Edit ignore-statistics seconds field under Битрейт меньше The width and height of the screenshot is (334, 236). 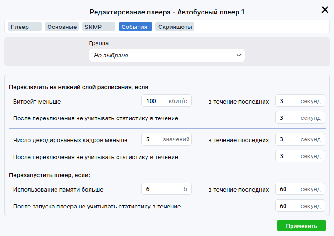click(x=300, y=118)
